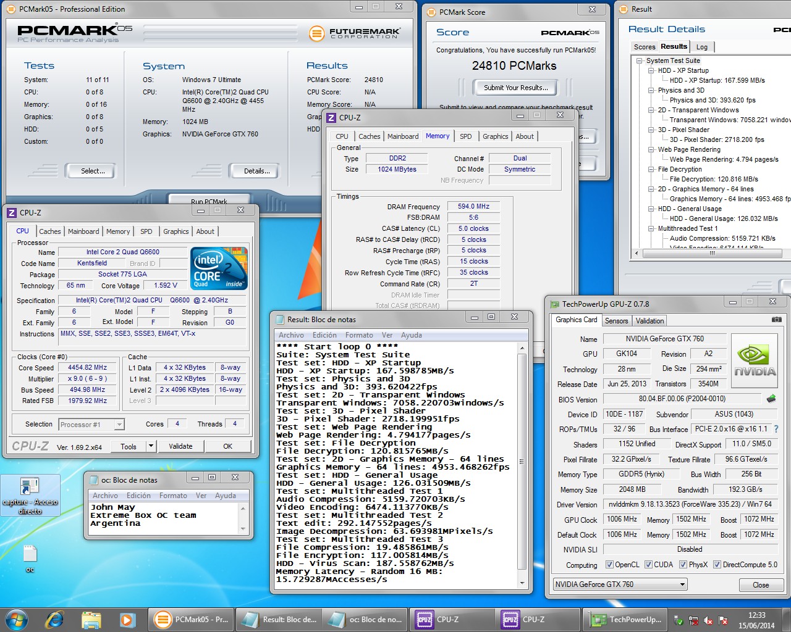Click the CPU-Z memory window title icon
Viewport: 791px width, 632px height.
click(x=331, y=117)
